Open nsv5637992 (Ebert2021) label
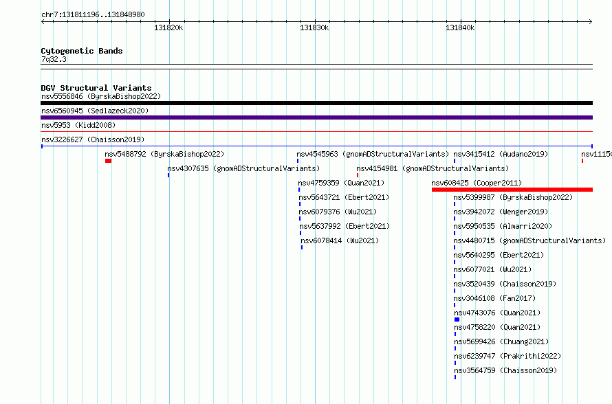The height and width of the screenshot is (404, 612). pyautogui.click(x=345, y=226)
